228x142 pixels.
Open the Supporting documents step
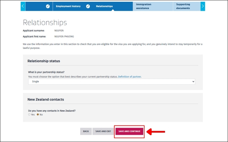click(183, 6)
